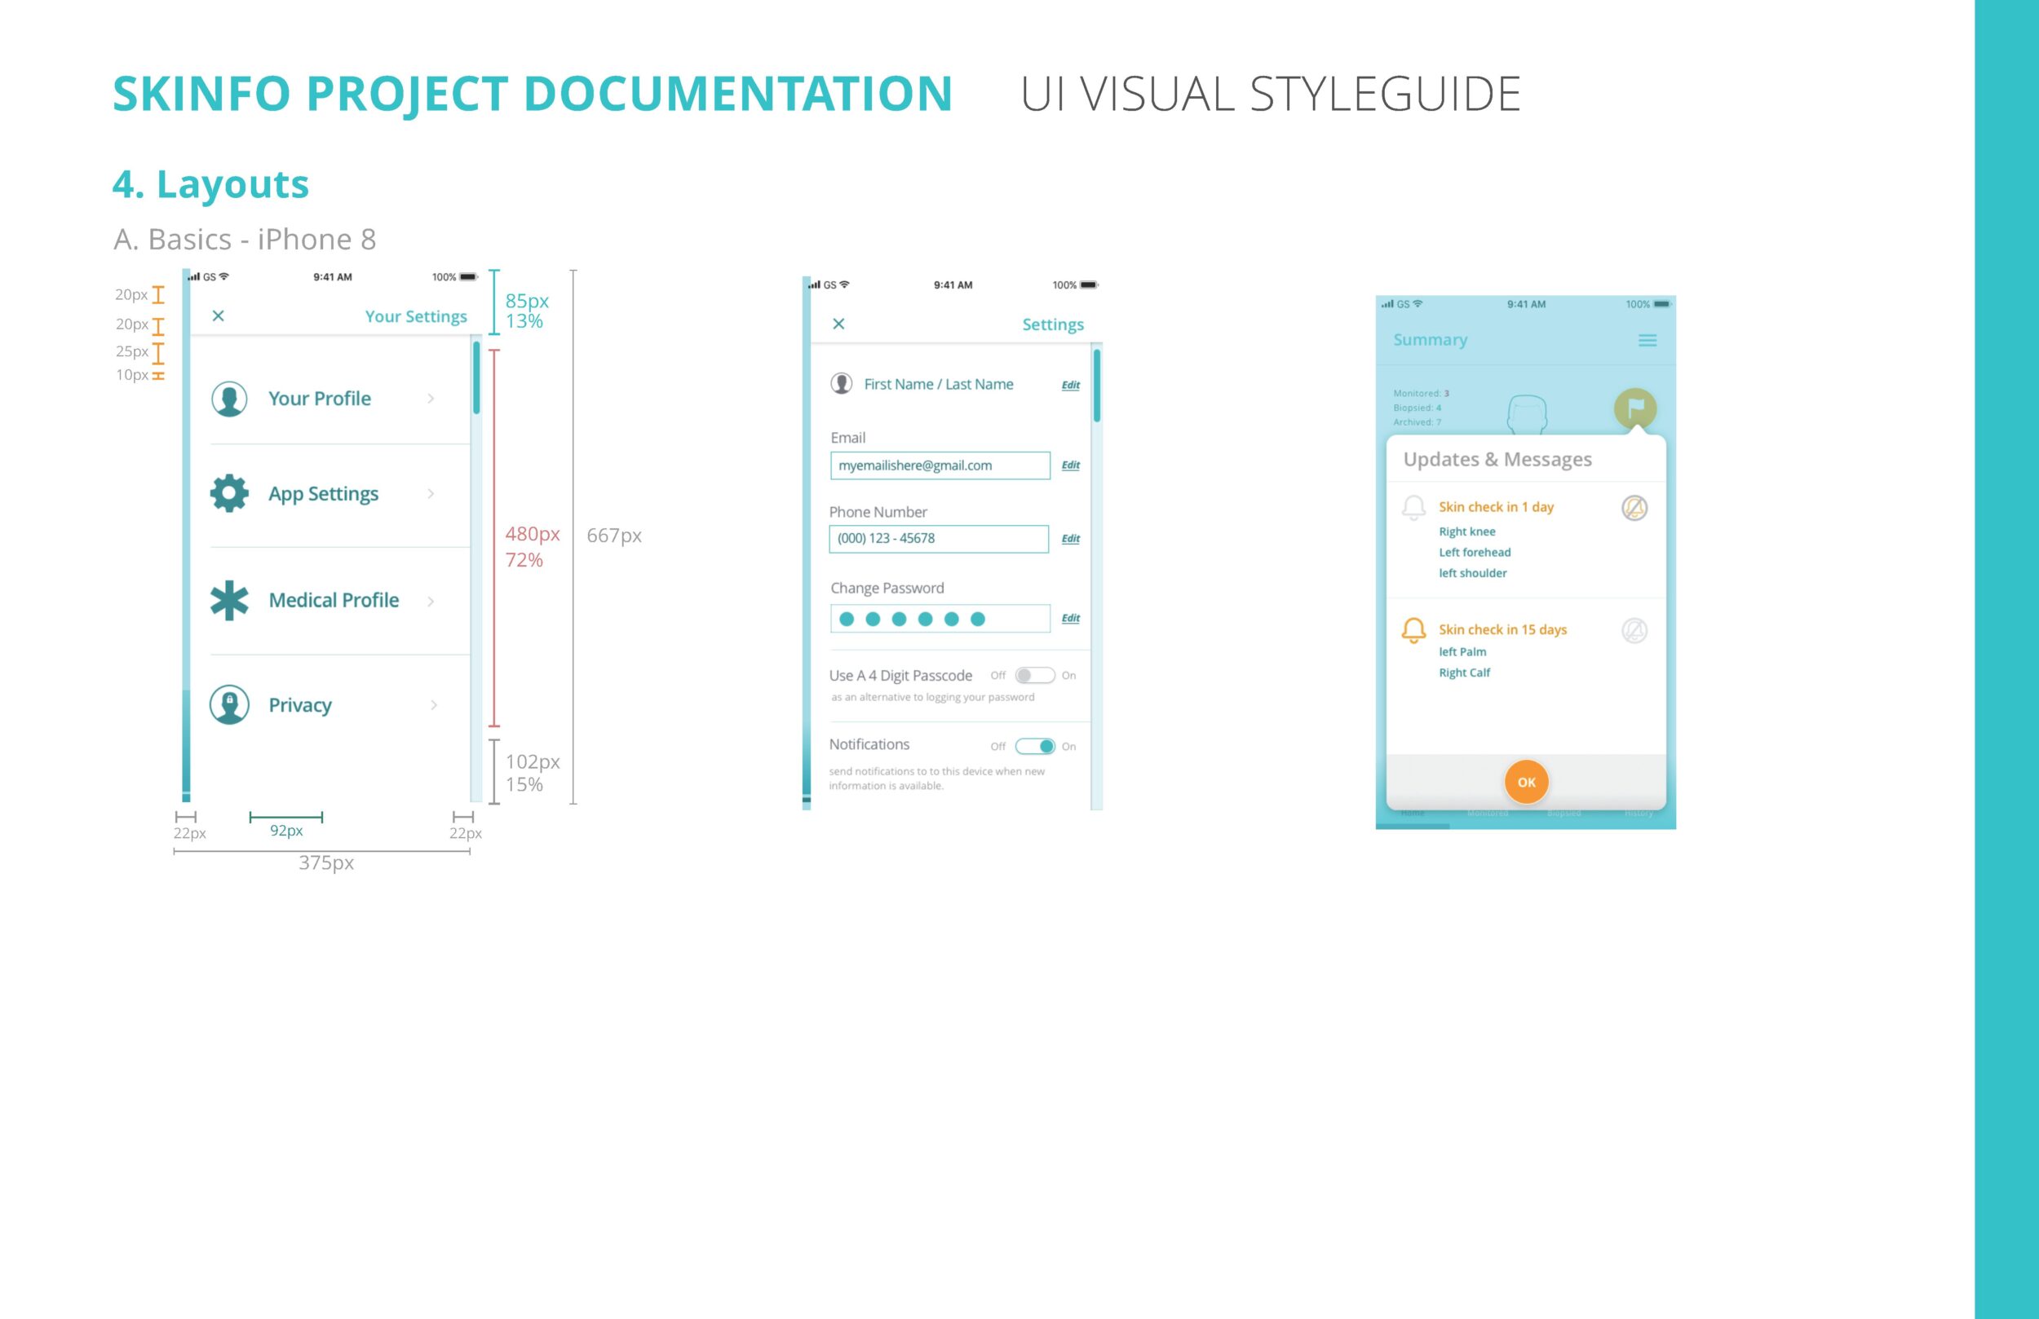Click the green flag notification button

[x=1635, y=408]
